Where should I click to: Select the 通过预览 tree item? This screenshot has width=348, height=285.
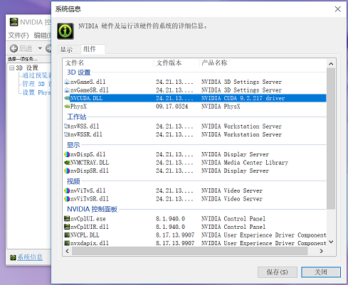click(36, 75)
